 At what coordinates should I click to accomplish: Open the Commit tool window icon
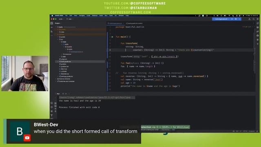click(52, 27)
